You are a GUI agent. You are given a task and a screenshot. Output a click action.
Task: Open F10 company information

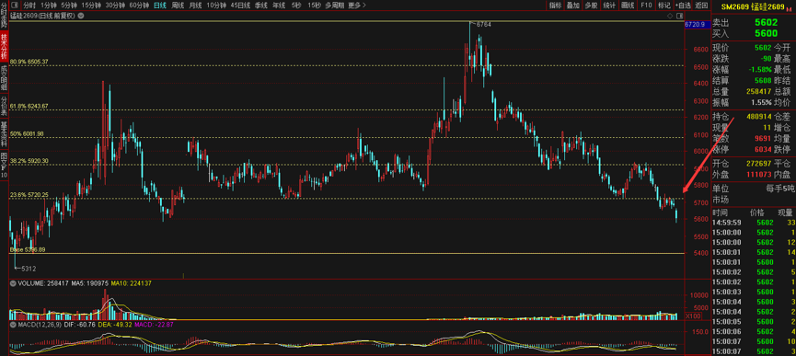(646, 6)
